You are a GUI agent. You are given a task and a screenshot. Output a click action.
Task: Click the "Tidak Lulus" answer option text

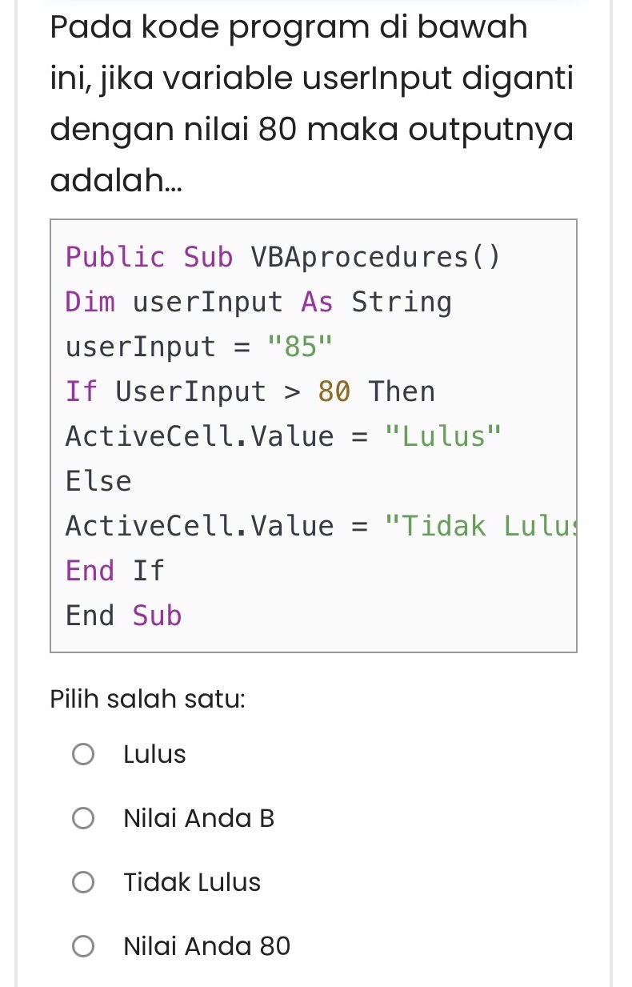192,882
